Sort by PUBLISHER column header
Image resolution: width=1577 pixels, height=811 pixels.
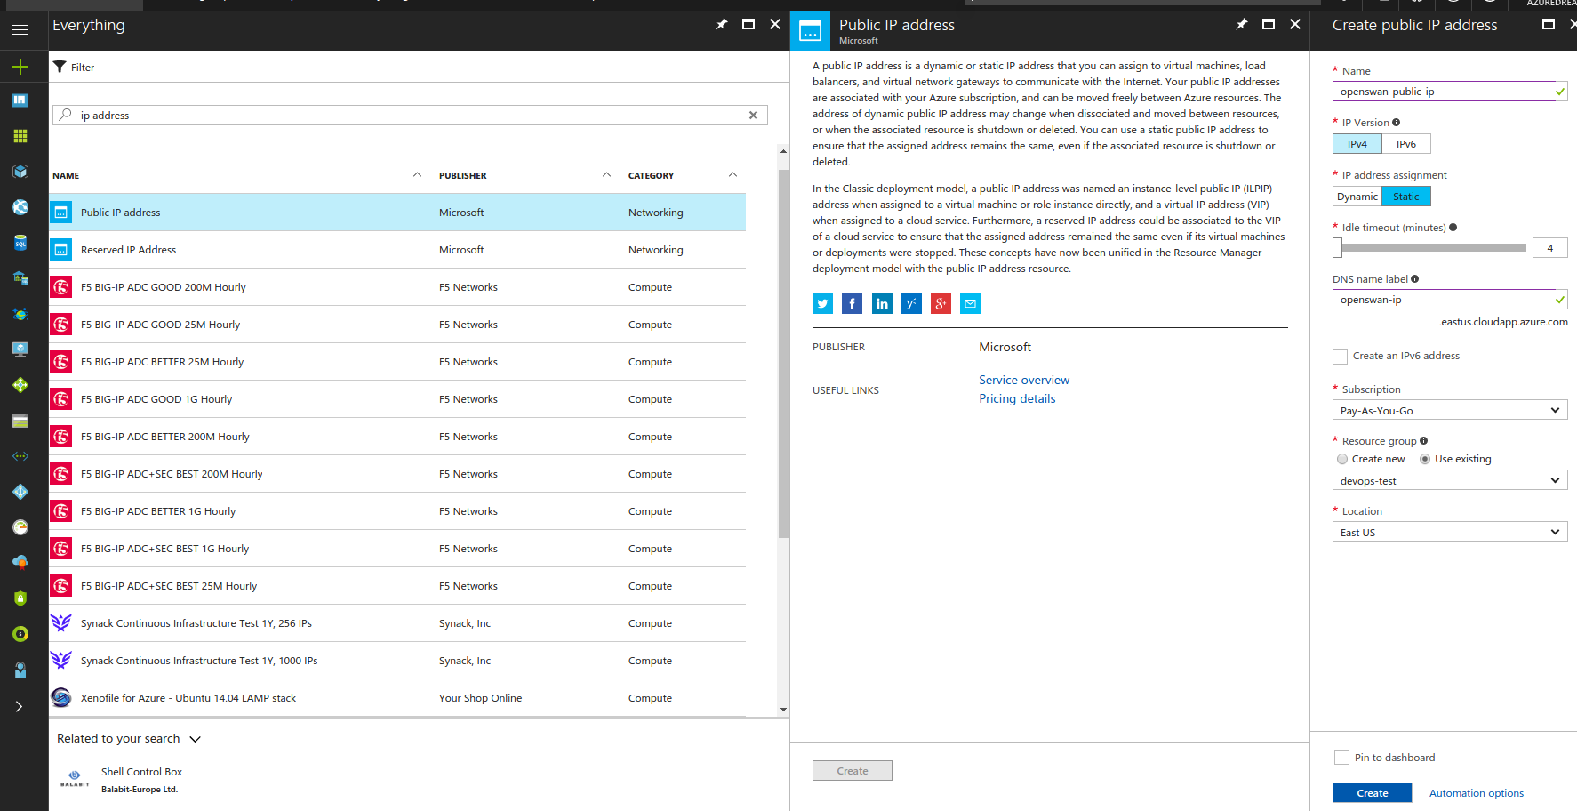pos(462,176)
